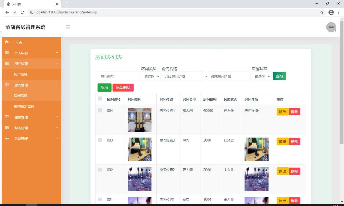The width and height of the screenshot is (344, 206).
Task: Click the grid icon beside 财务管理
Action: [7, 128]
